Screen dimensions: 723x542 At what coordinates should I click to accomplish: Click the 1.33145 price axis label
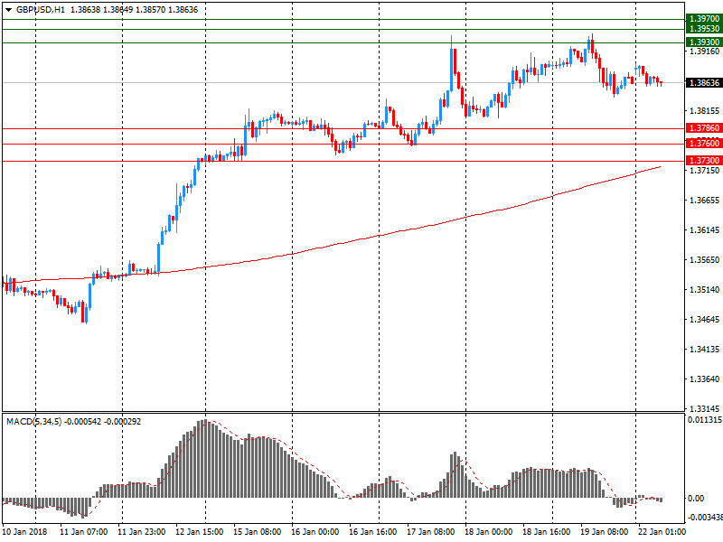click(x=704, y=409)
